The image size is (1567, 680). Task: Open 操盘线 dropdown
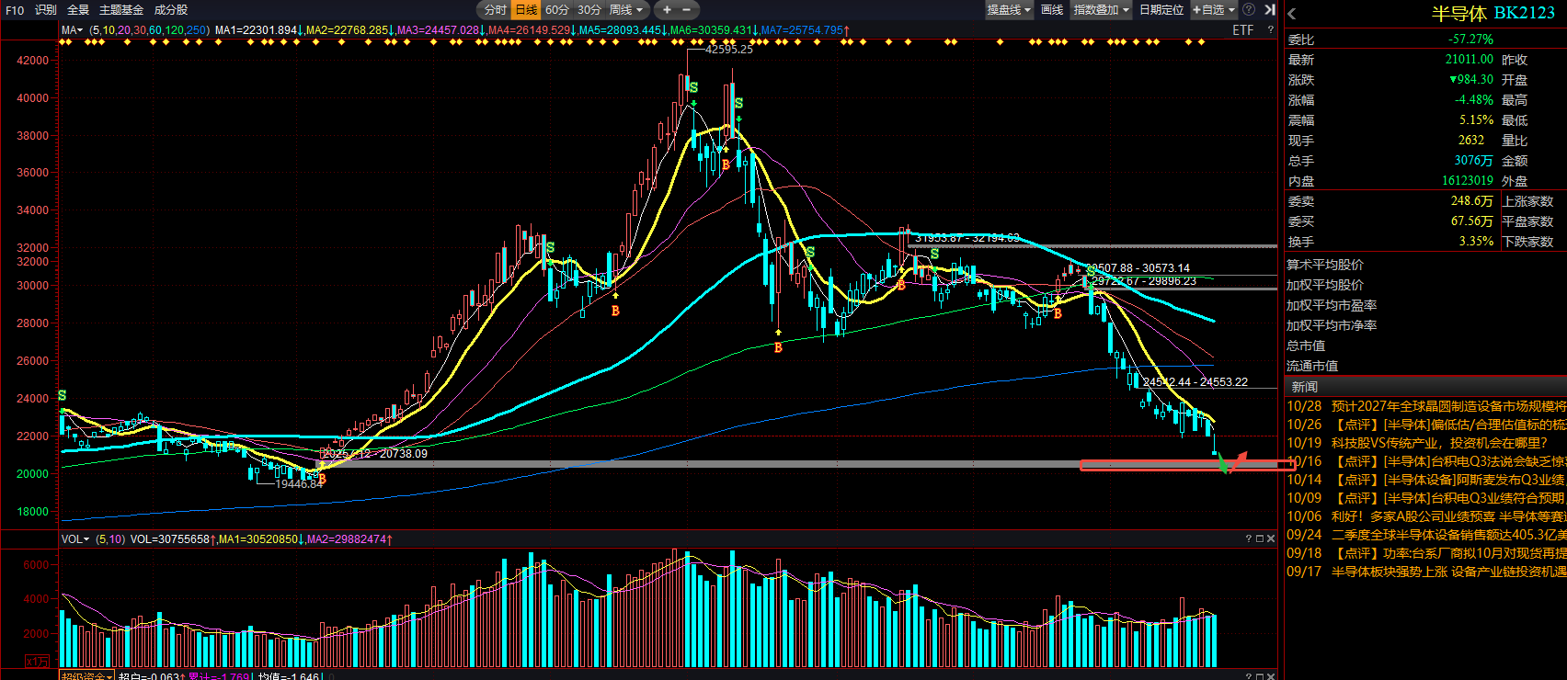click(1009, 9)
